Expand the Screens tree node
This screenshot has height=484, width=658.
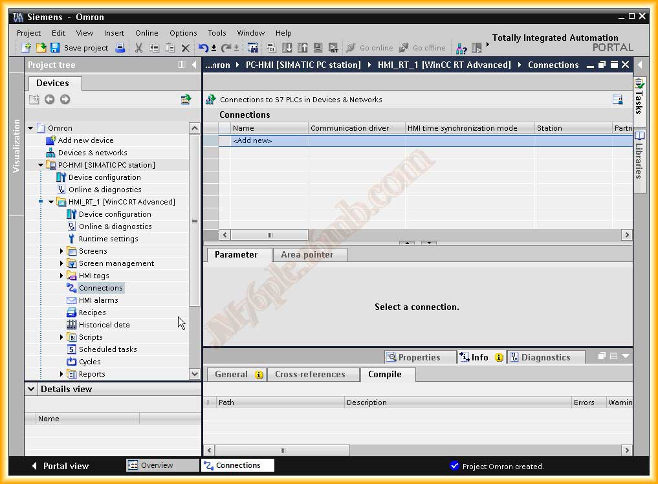[x=62, y=251]
